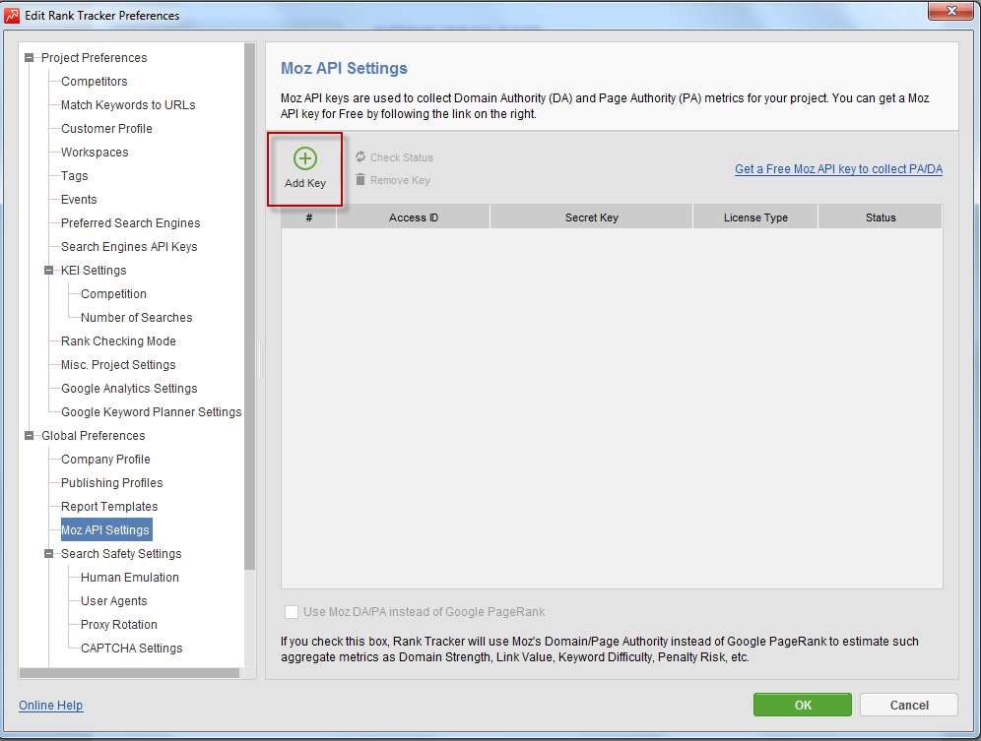The height and width of the screenshot is (741, 981).
Task: Go to Workspaces preferences
Action: pyautogui.click(x=95, y=152)
